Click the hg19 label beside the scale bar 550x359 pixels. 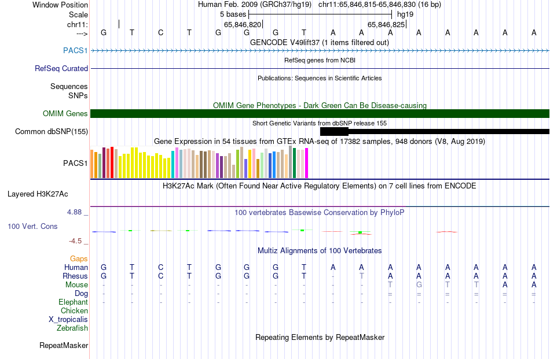coord(405,14)
